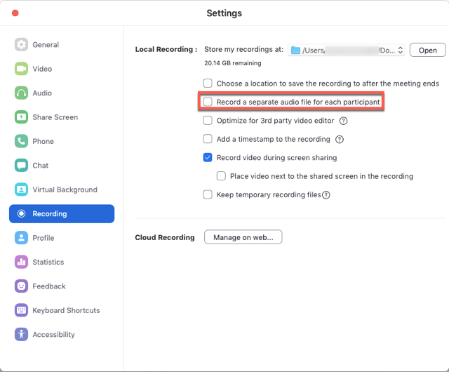
Task: Select the Video camera icon in sidebar
Action: 21,69
